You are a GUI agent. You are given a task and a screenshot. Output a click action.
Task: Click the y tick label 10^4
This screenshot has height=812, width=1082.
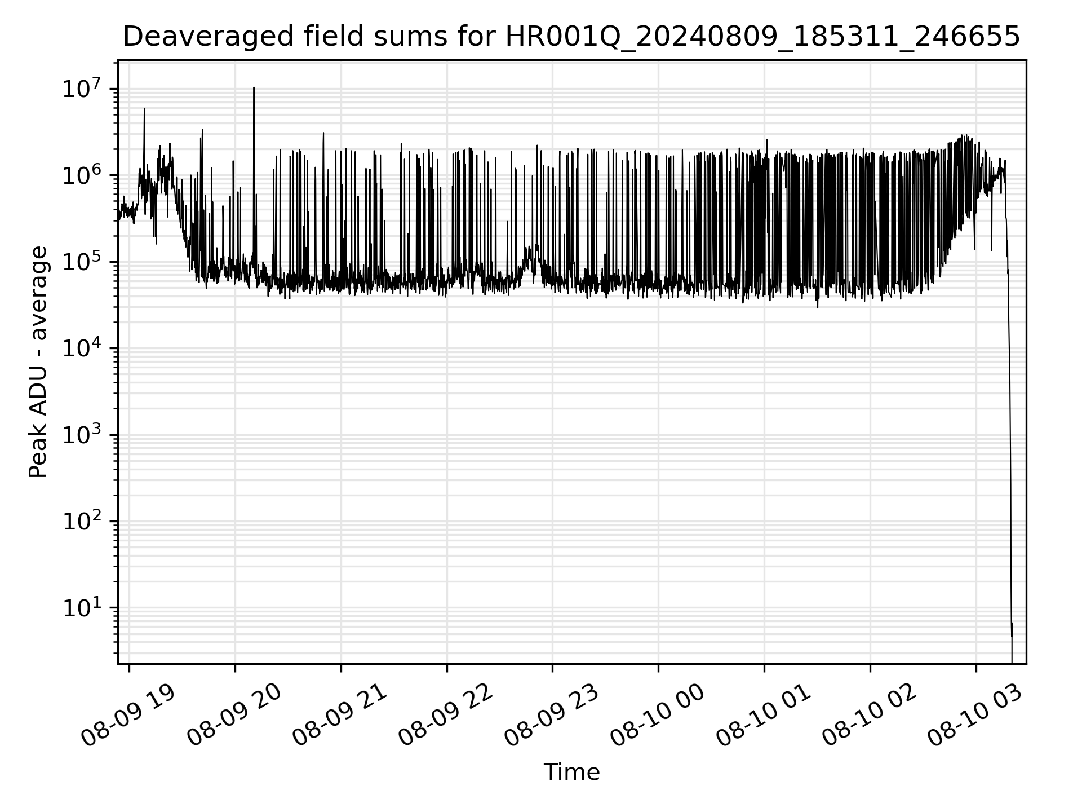[82, 348]
